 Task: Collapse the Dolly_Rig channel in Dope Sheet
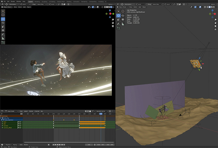1,118
